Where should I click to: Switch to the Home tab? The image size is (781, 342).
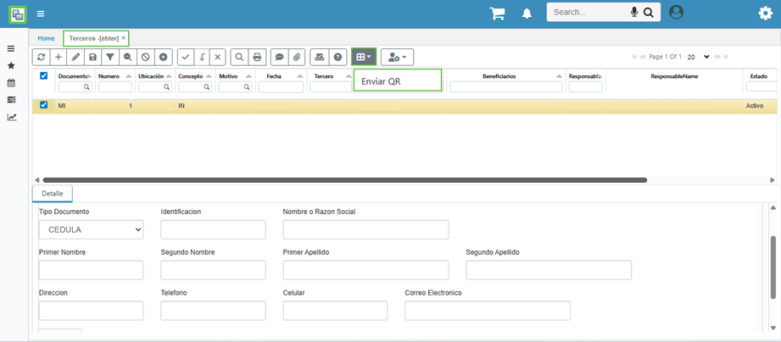46,38
